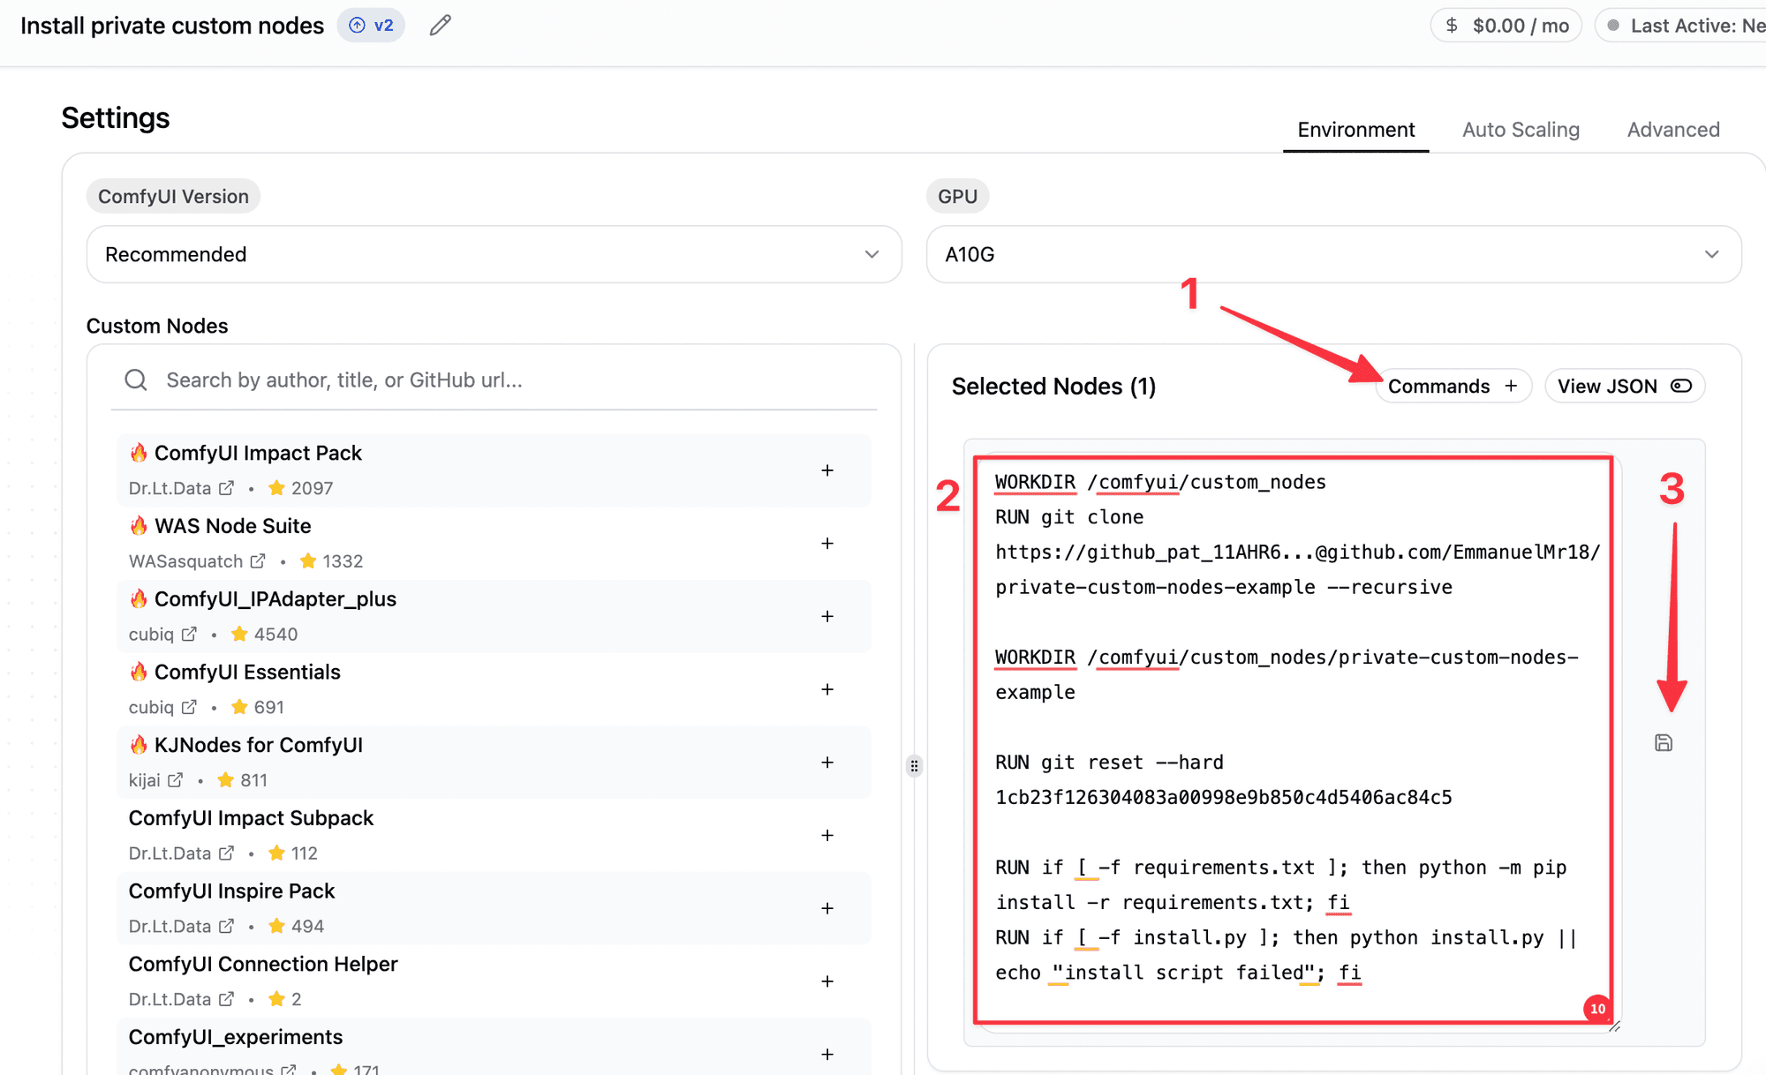Open the ComfyUI Version dropdown showing Recommended
1766x1075 pixels.
[493, 254]
